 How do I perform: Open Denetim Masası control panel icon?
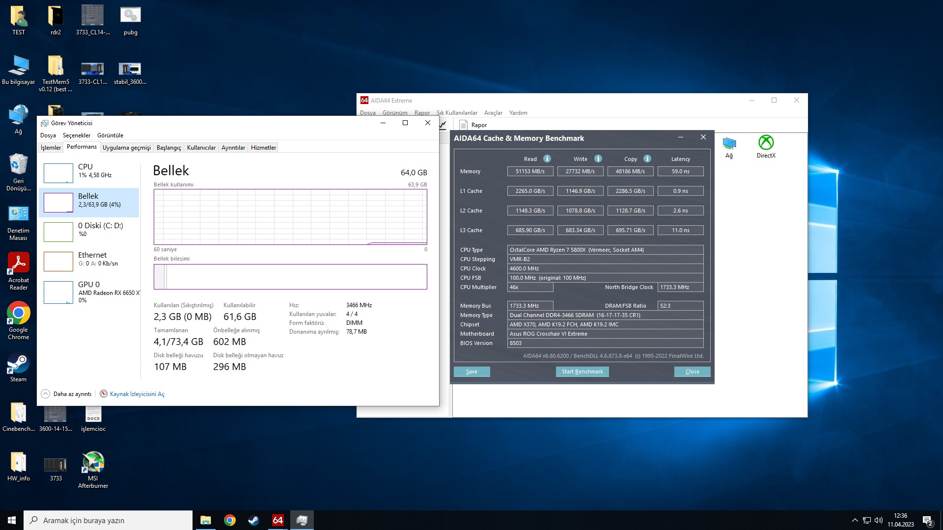19,222
